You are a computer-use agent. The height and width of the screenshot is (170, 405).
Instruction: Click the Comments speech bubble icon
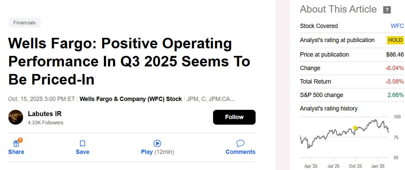point(240,143)
